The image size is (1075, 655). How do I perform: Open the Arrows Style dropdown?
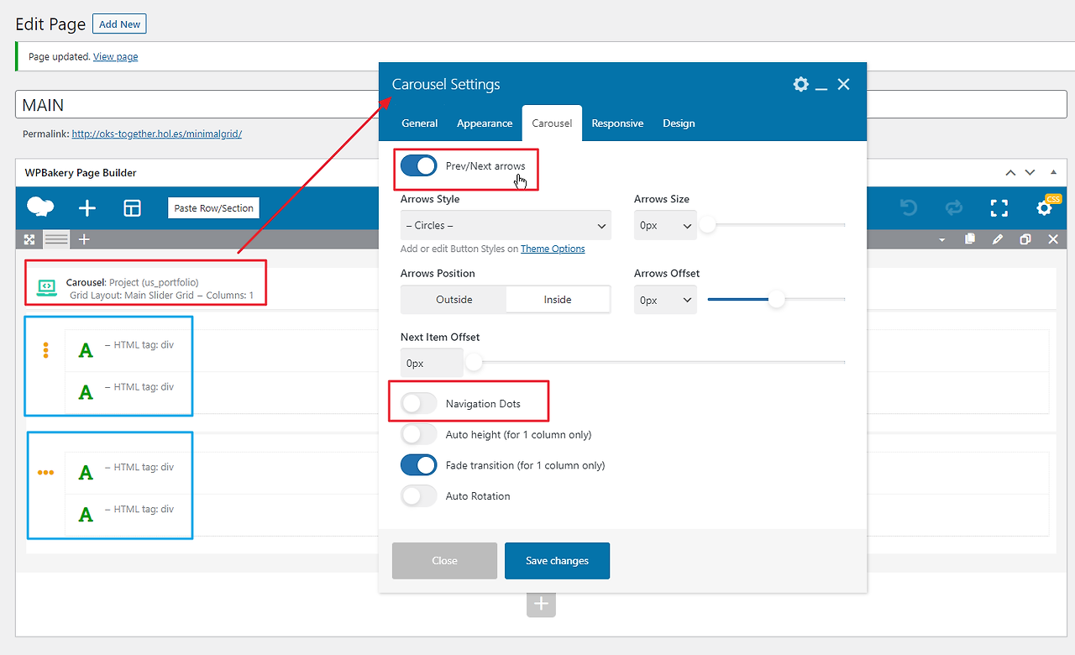tap(506, 225)
